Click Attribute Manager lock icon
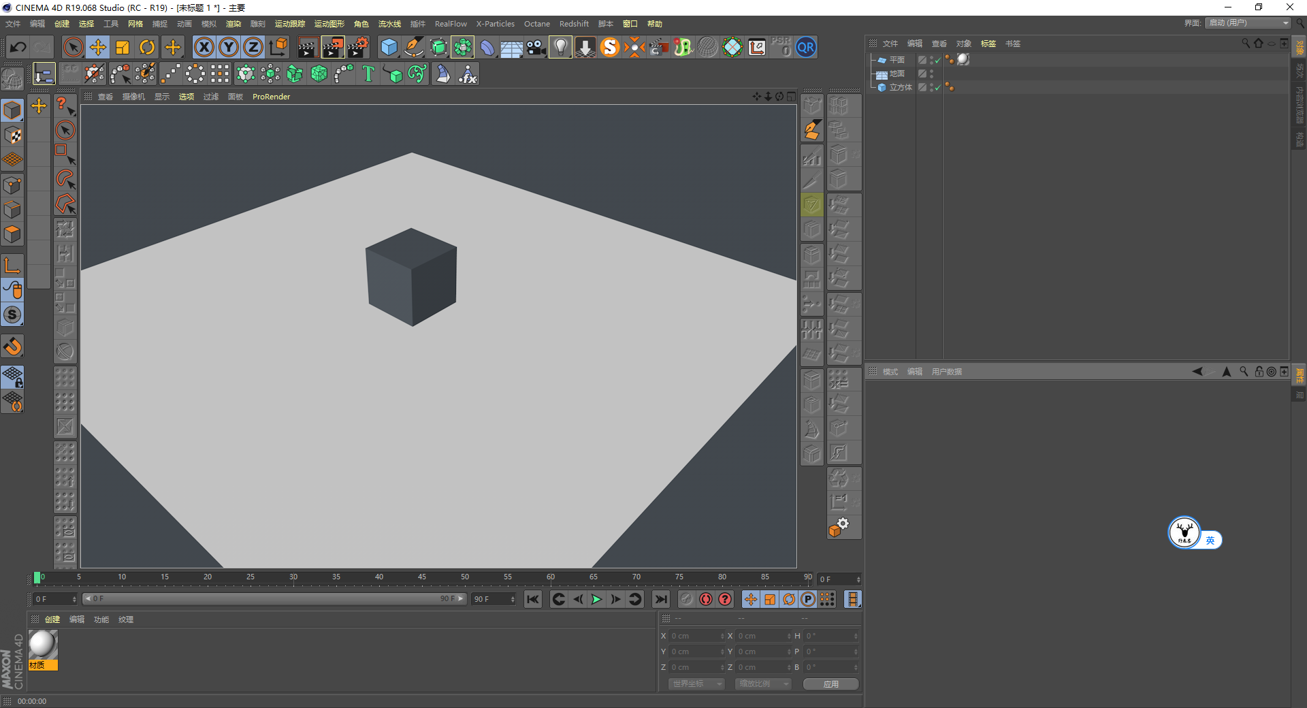 1259,372
